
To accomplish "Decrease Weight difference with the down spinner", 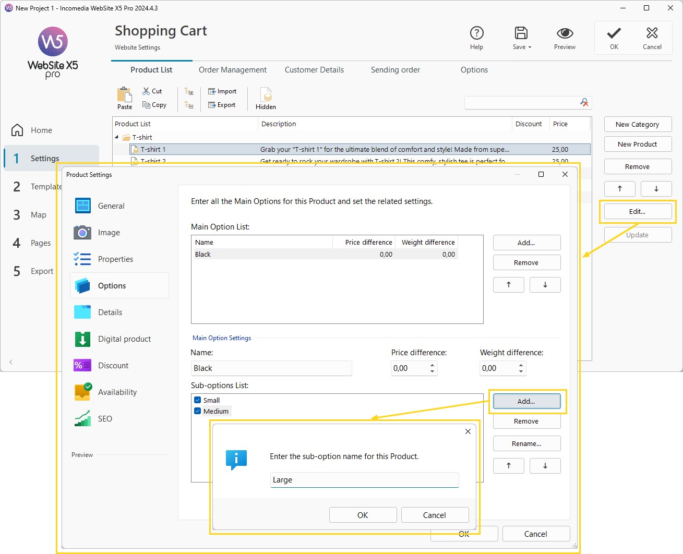I will pyautogui.click(x=521, y=371).
